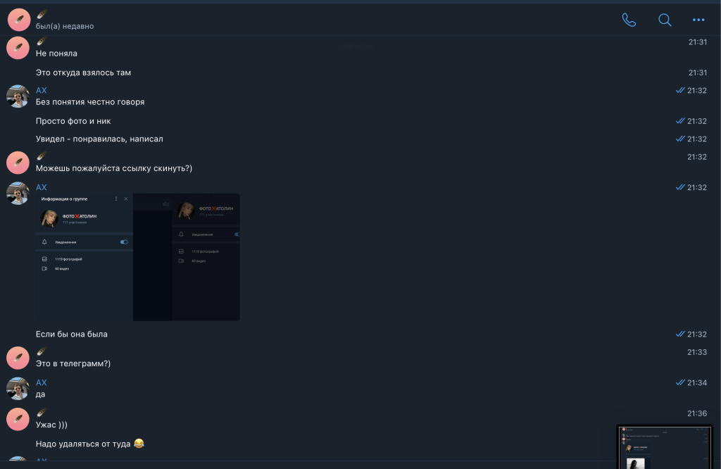Open the shared group info screenshot image
The width and height of the screenshot is (721, 469).
[138, 257]
